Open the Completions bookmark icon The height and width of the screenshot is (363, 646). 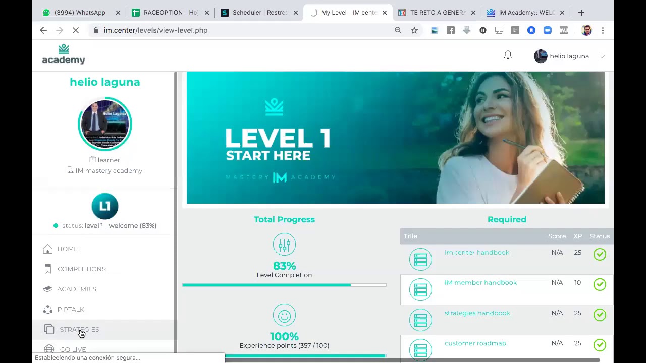coord(48,269)
